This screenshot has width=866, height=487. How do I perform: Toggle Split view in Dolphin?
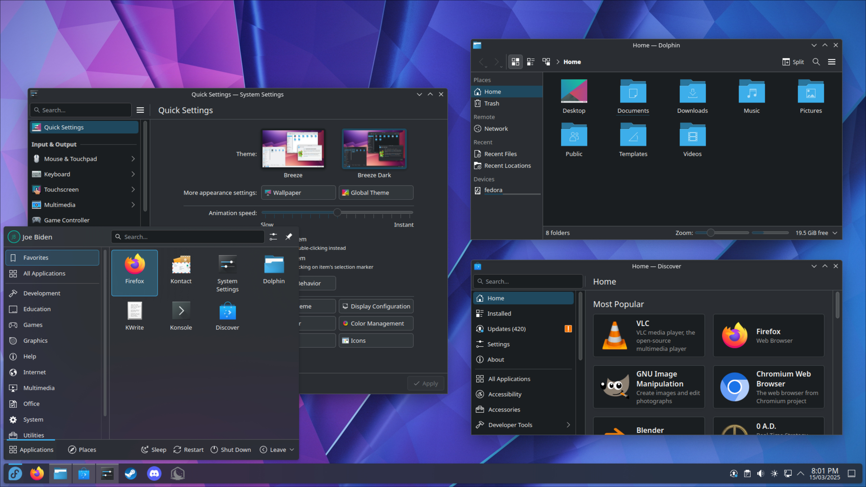click(793, 62)
